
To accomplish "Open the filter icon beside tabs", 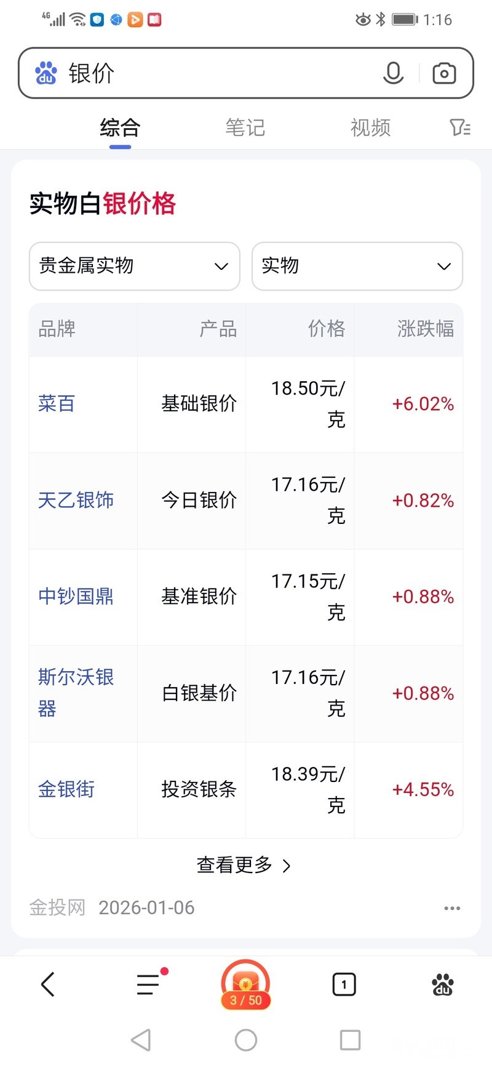I will tap(460, 127).
